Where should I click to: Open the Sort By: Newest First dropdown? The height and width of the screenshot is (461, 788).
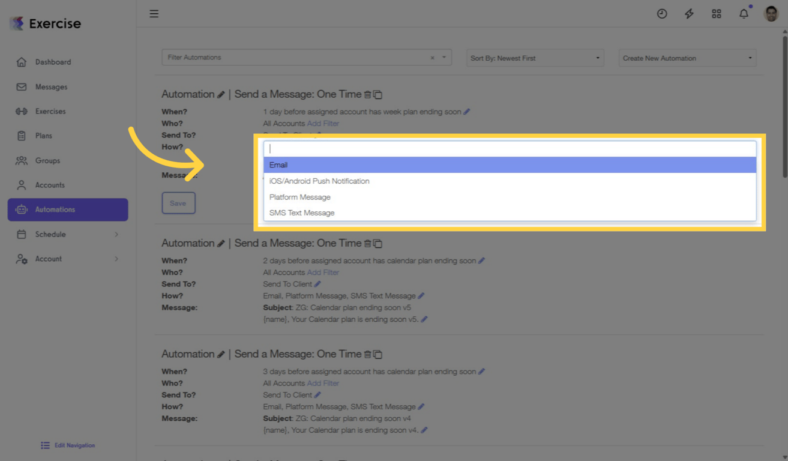[x=534, y=58]
